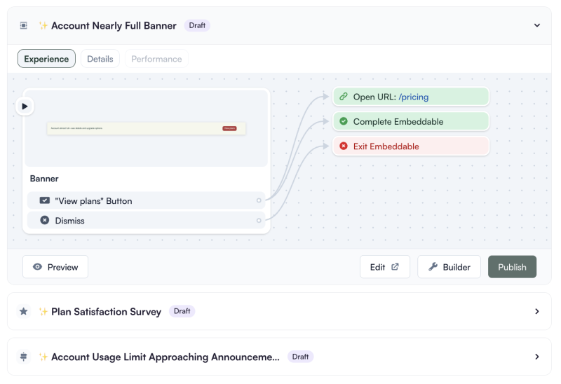Expand the Plan Satisfaction Survey card
The height and width of the screenshot is (384, 561).
pyautogui.click(x=536, y=311)
